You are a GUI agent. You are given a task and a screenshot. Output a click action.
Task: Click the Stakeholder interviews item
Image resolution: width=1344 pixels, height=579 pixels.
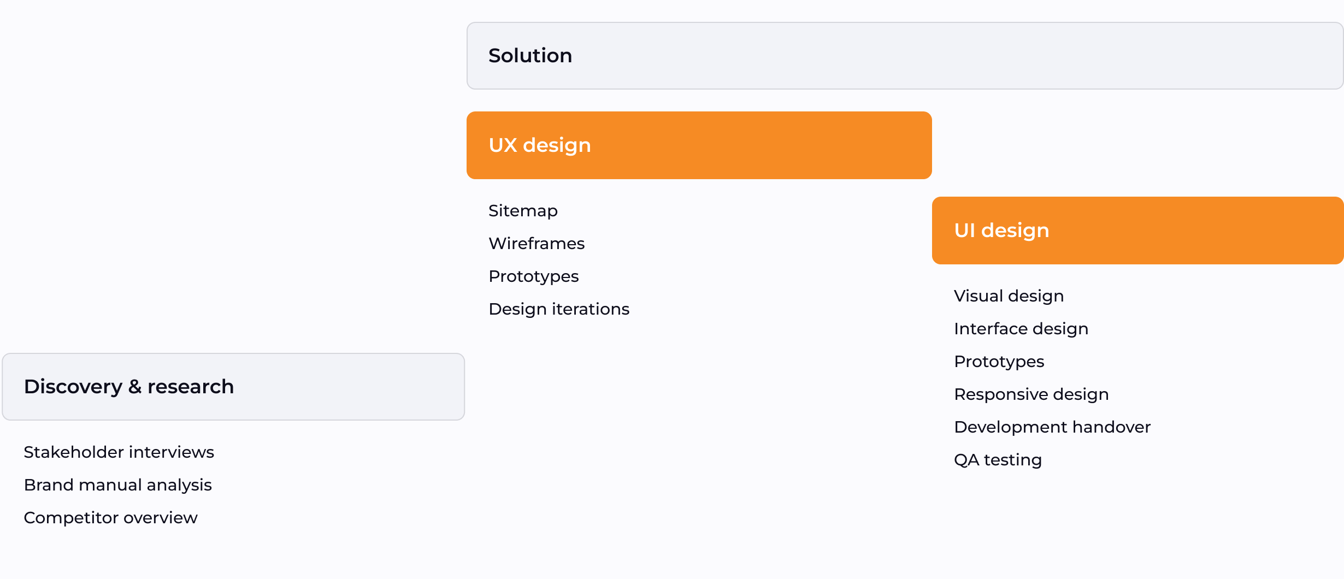[x=119, y=452]
